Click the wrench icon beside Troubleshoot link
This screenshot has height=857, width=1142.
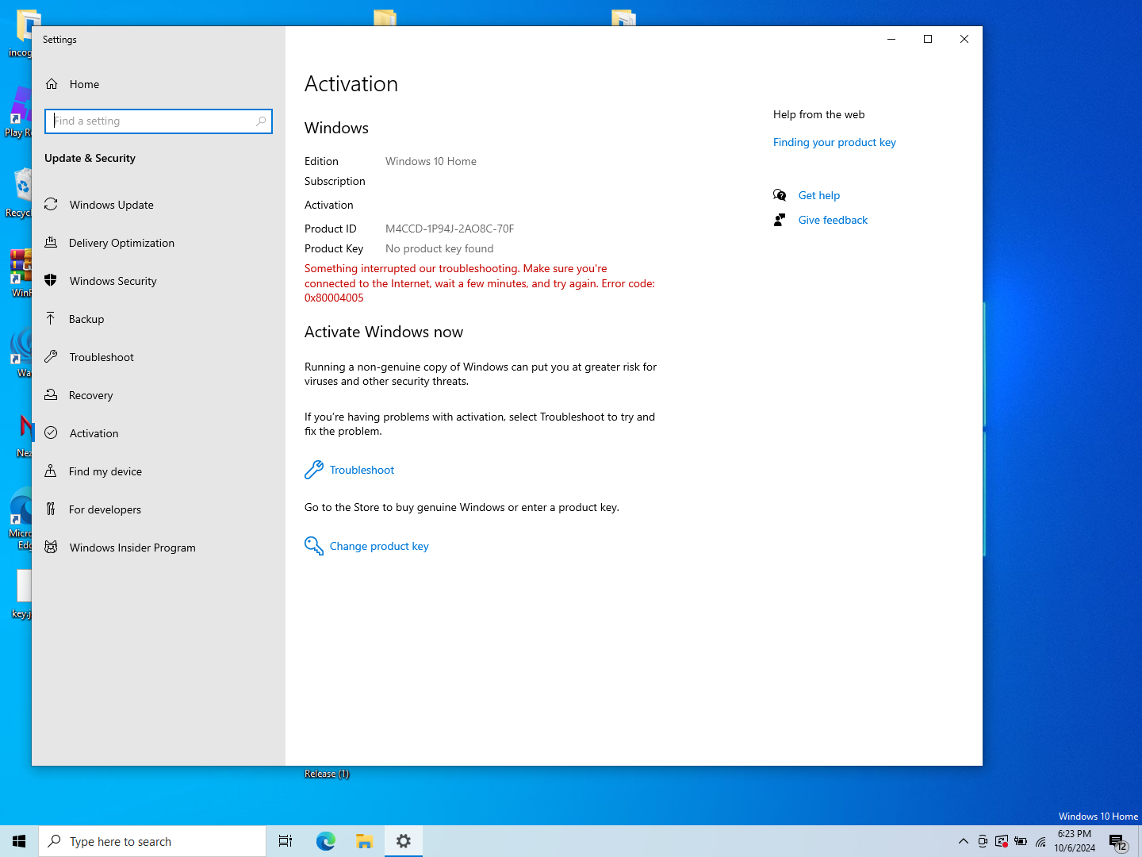[314, 470]
